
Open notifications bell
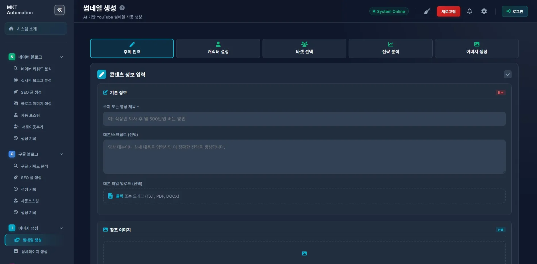(469, 11)
